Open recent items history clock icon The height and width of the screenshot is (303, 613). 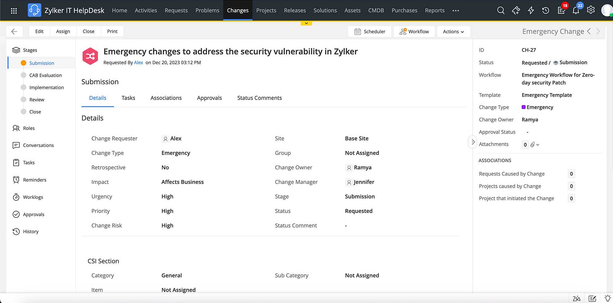click(546, 10)
